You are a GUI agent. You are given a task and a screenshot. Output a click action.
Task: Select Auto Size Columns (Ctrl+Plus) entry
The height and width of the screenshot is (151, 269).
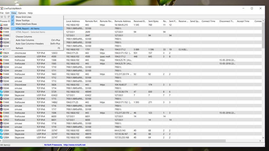click(x=37, y=40)
